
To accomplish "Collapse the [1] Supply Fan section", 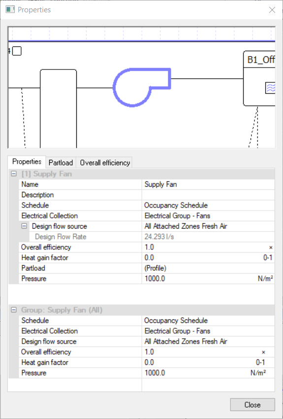I will (14, 174).
